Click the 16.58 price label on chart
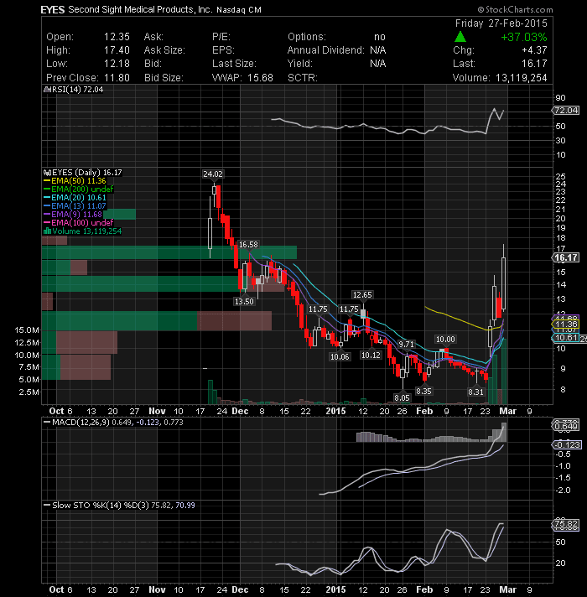Viewport: 587px width, 597px height. [x=248, y=245]
